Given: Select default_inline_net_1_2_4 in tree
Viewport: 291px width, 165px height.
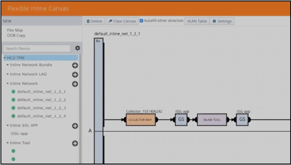Looking at the screenshot, I should 42,116.
